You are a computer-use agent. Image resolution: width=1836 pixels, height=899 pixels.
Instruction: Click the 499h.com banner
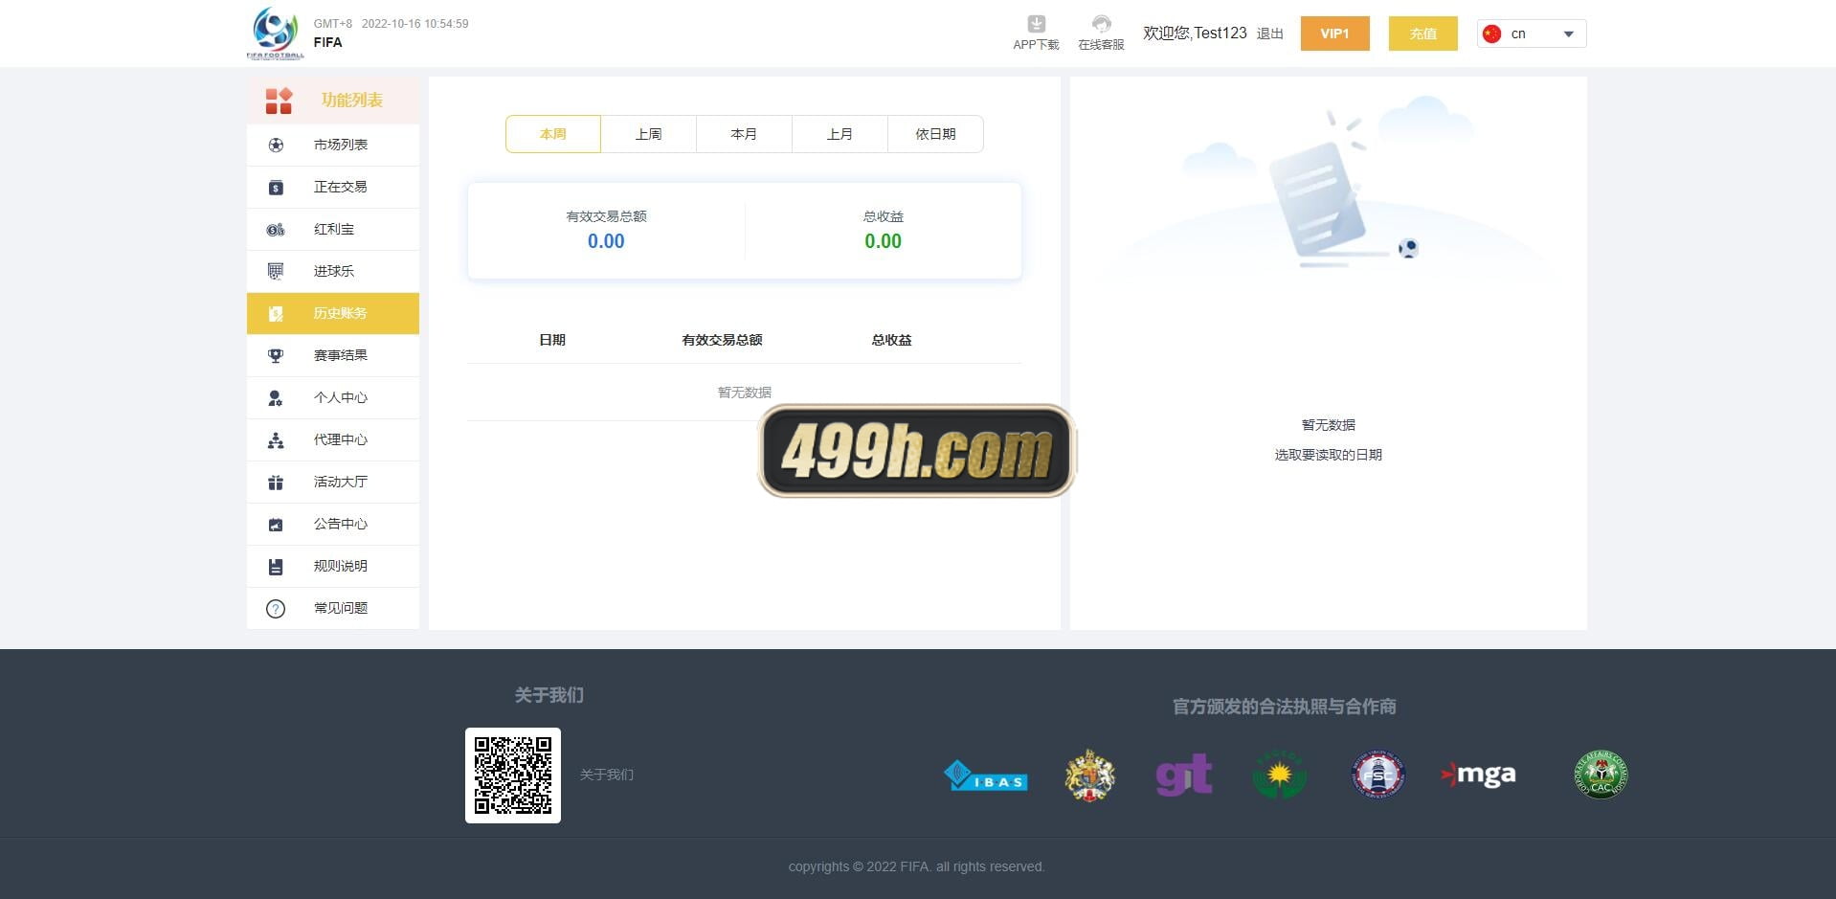pyautogui.click(x=917, y=451)
